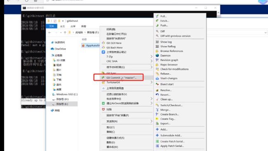Expand the CRC SHA submenu arrow
The height and width of the screenshot is (151, 268).
151,61
